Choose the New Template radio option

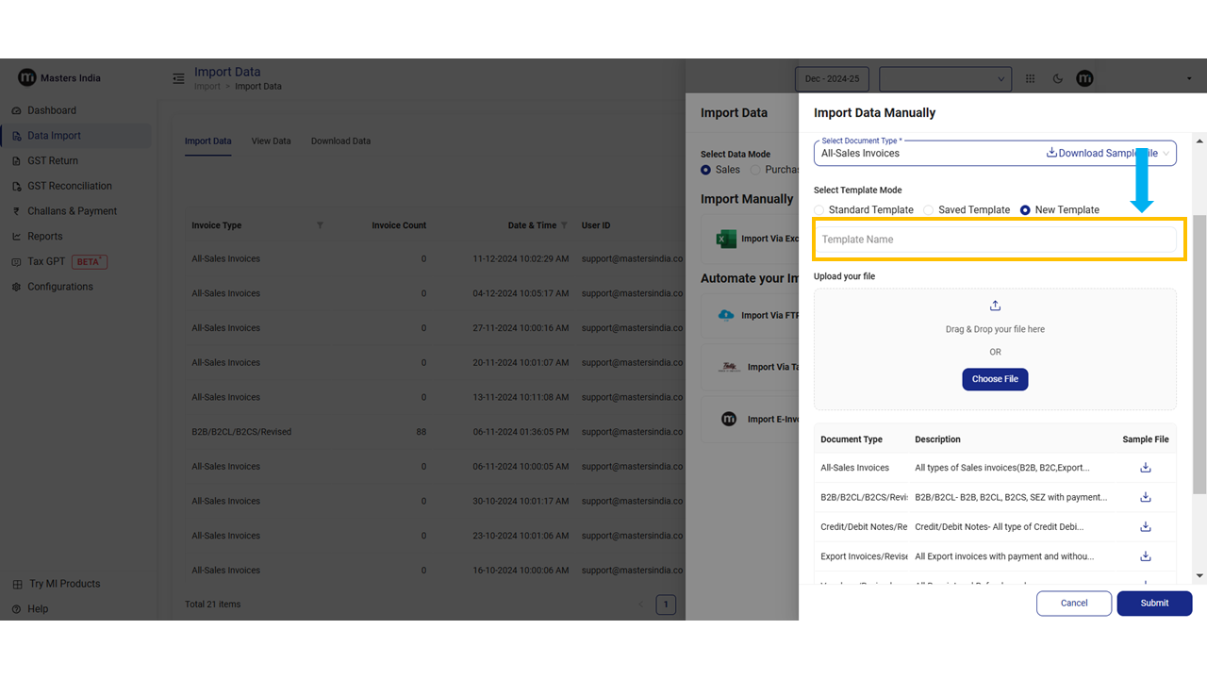[x=1025, y=210]
